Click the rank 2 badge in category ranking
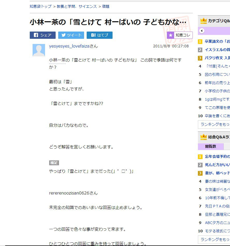230x246 pixels. (x=200, y=50)
